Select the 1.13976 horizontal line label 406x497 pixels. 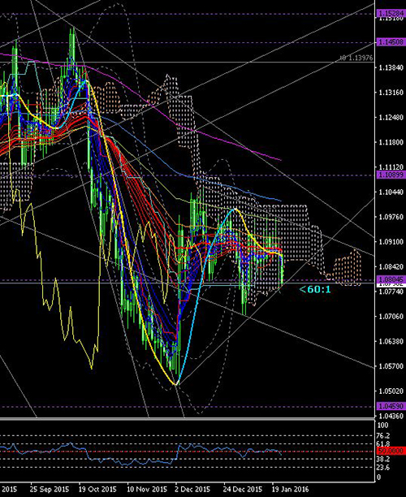tap(356, 58)
